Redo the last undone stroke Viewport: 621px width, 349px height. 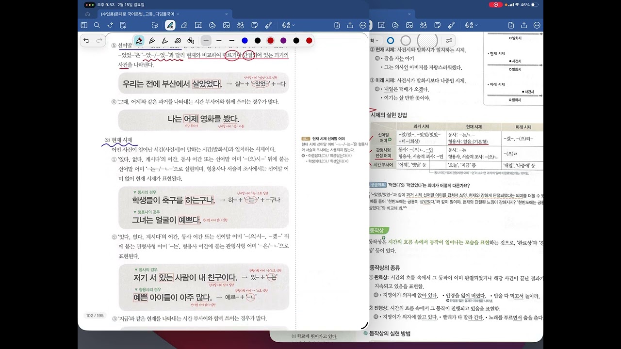click(99, 41)
